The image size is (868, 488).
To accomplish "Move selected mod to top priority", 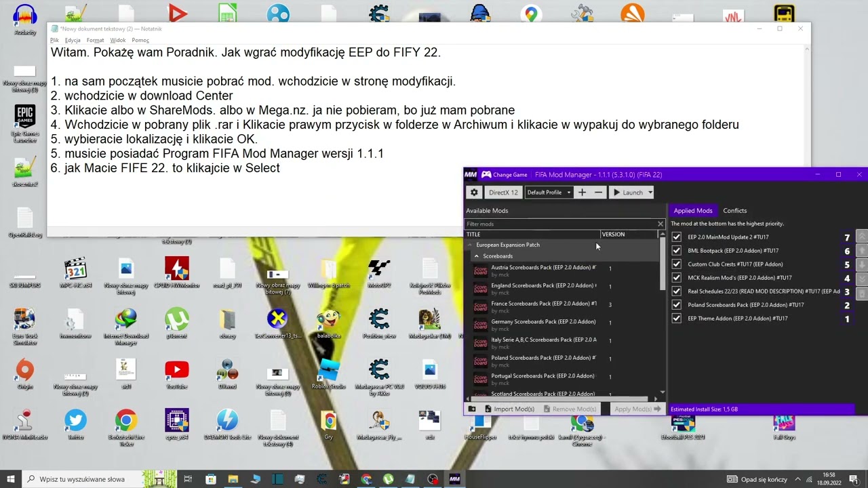I will click(862, 236).
